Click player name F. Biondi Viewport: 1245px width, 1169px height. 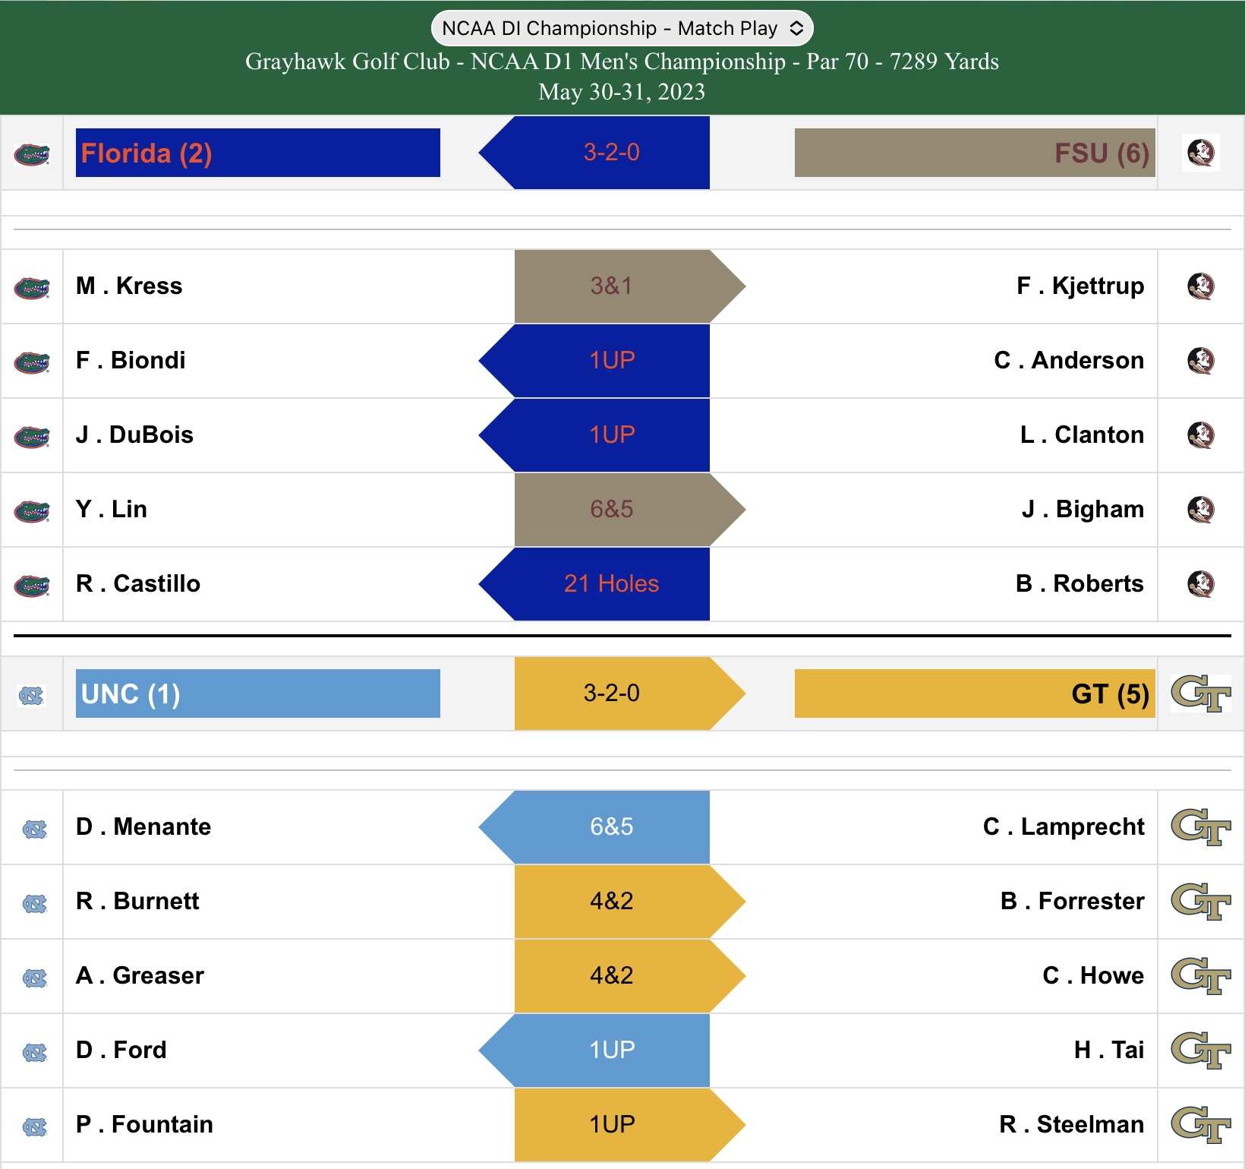(131, 361)
